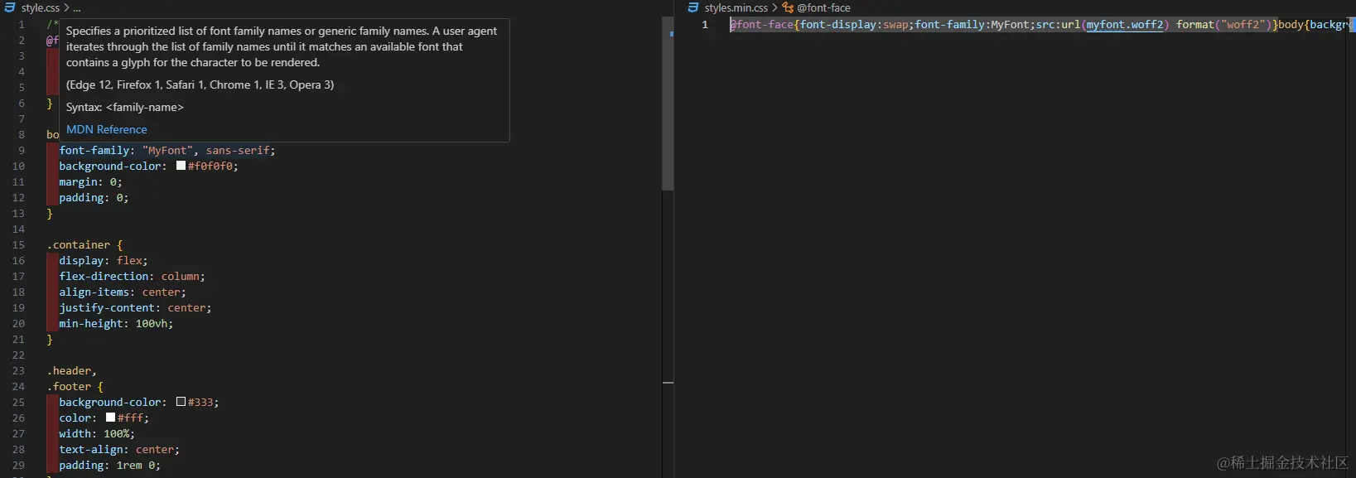
Task: Click the #333 color swatch
Action: pos(181,402)
